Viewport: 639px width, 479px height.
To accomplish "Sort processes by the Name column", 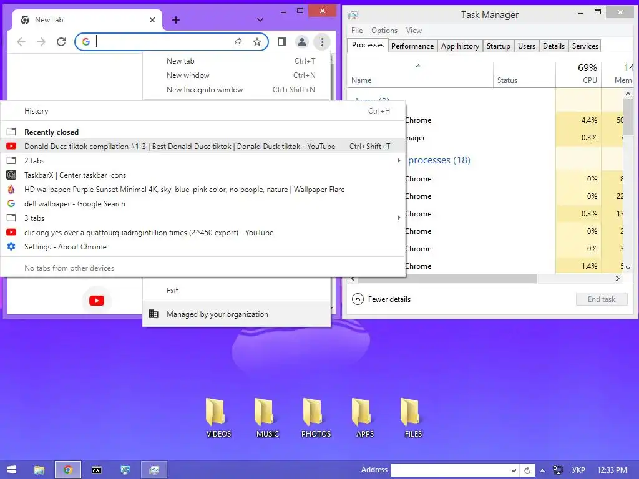I will pyautogui.click(x=420, y=75).
